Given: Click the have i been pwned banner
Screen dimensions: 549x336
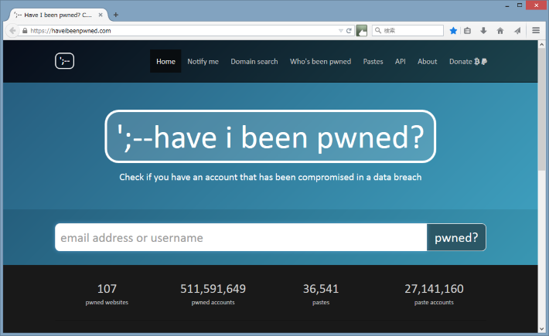Looking at the screenshot, I should (x=271, y=137).
